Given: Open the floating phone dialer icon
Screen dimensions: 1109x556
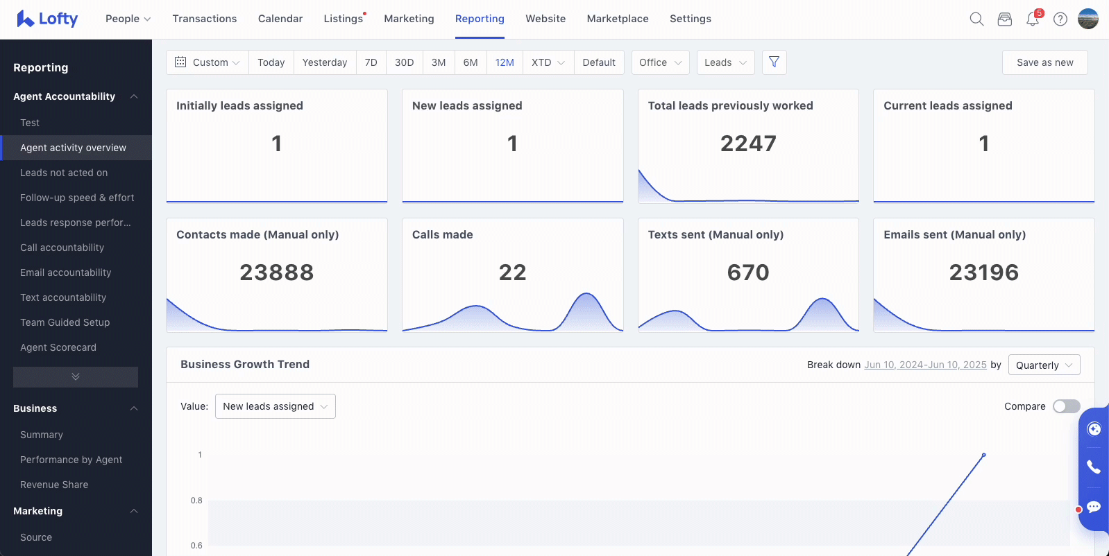Looking at the screenshot, I should [x=1094, y=467].
